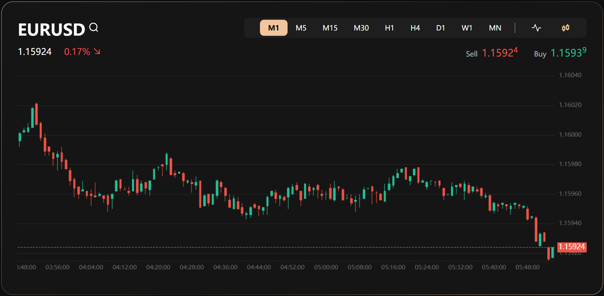The image size is (604, 296).
Task: Click the red 1.15924 price axis marker
Action: [x=572, y=247]
